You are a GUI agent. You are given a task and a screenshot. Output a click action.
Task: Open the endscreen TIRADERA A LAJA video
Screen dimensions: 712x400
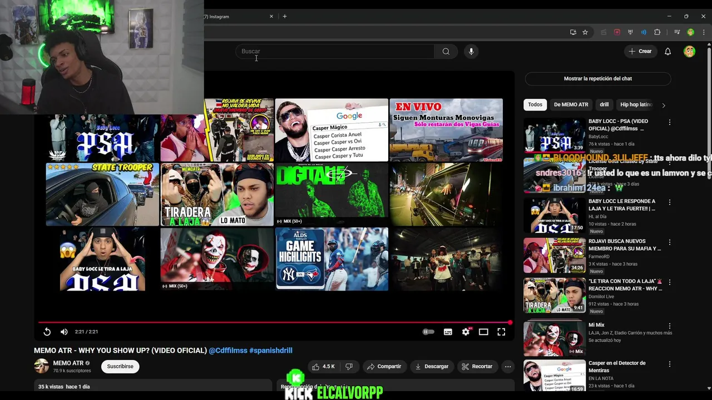pyautogui.click(x=217, y=194)
